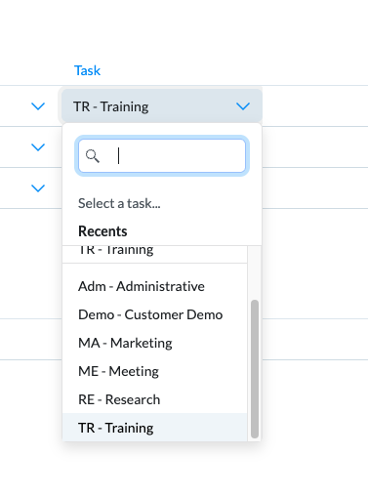Select Demo - Customer Demo task
This screenshot has width=368, height=497.
155,314
